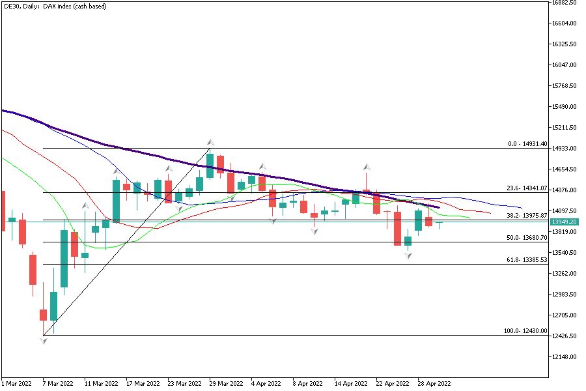The image size is (586, 391).
Task: Select the 28 Apr 2022 date on the time axis
Action: [433, 384]
